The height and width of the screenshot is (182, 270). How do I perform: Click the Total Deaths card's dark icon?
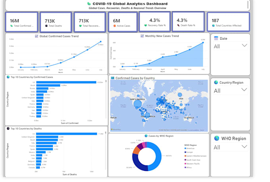pos(46,26)
